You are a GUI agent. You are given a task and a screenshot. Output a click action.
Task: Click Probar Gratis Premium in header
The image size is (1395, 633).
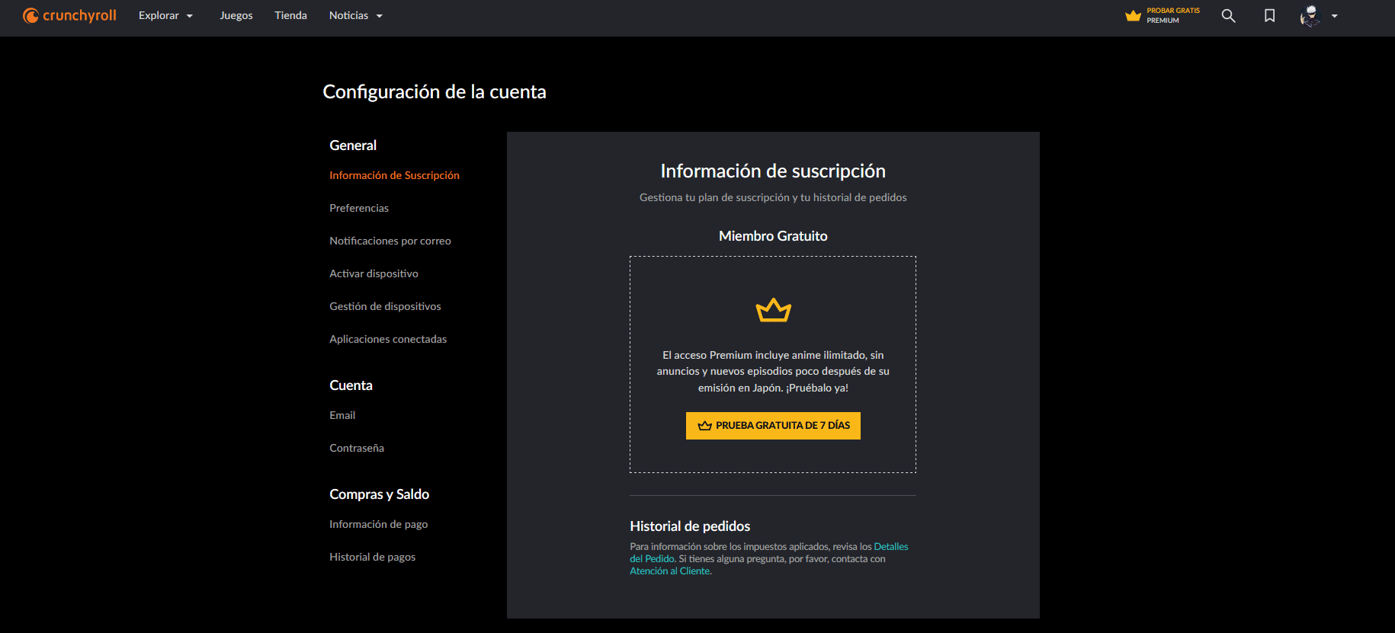pos(1162,15)
